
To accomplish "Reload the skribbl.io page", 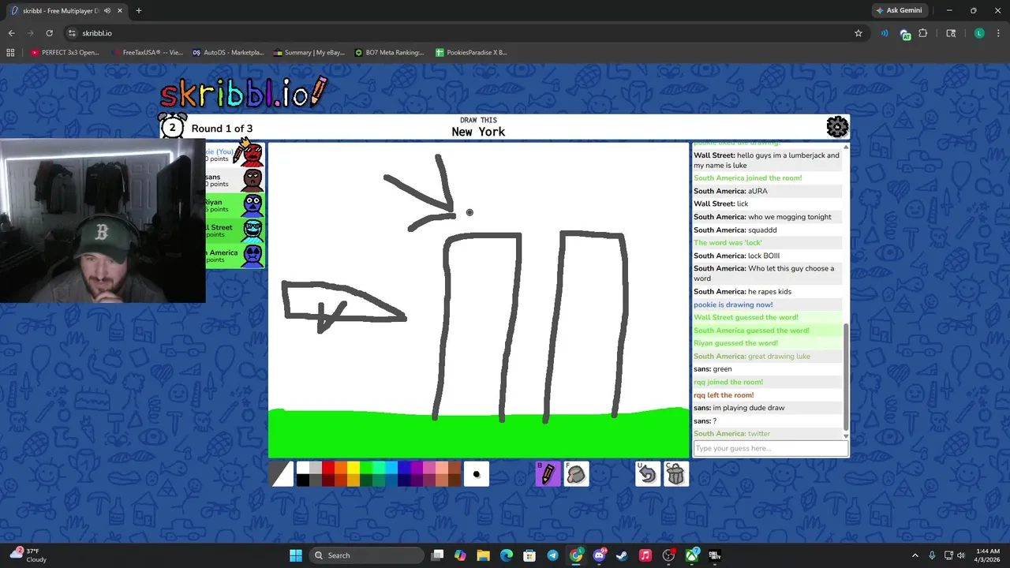I will point(49,33).
